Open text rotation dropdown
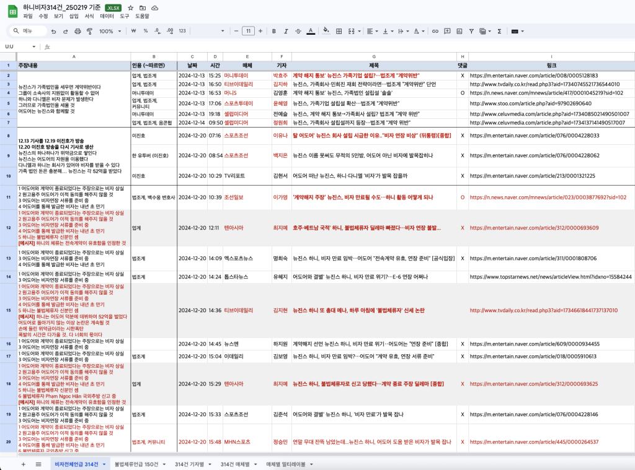Viewport: 635px width, 470px height. tap(419, 31)
